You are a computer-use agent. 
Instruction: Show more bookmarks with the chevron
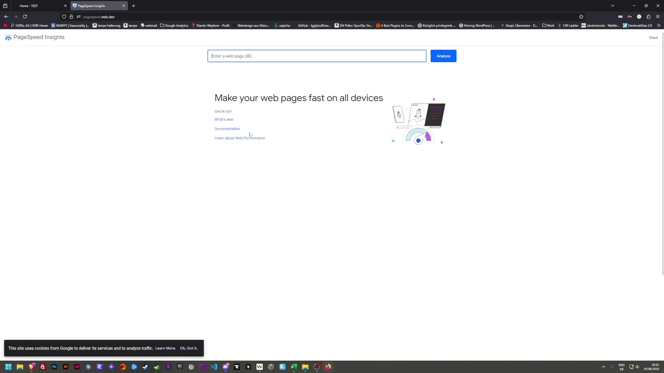pyautogui.click(x=658, y=26)
